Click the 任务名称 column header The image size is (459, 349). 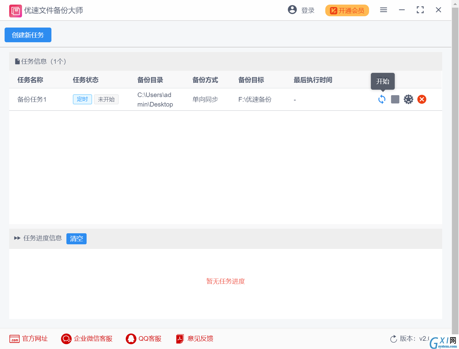pos(30,80)
